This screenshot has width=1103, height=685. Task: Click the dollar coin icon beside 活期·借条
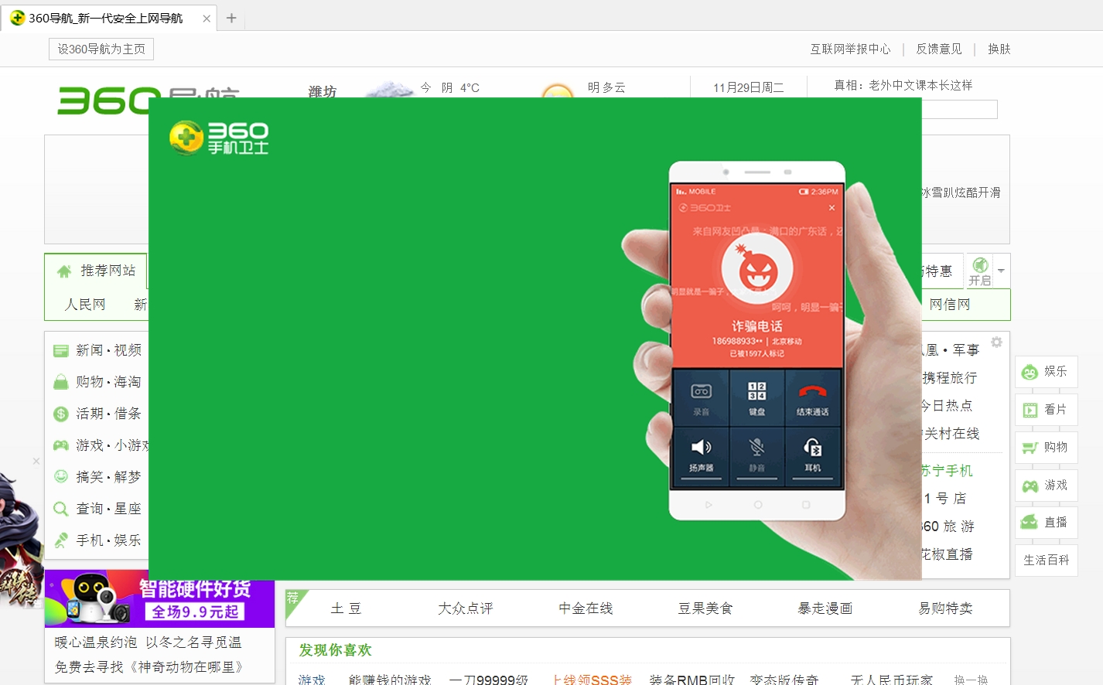pyautogui.click(x=61, y=414)
